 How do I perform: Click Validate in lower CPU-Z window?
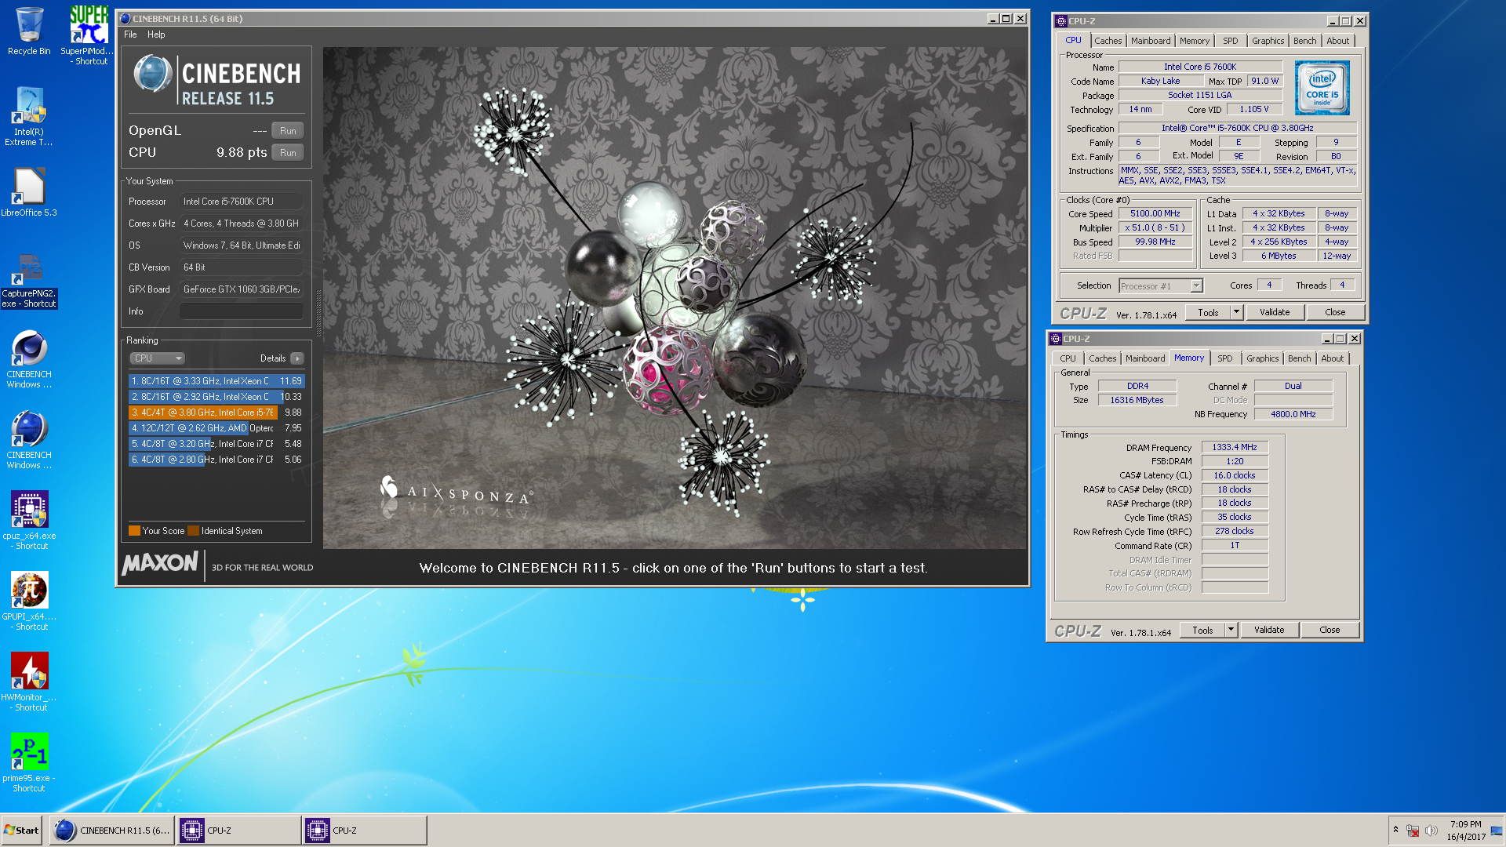tap(1269, 631)
